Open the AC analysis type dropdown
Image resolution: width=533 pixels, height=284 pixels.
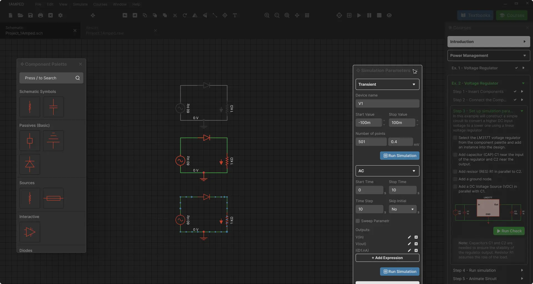point(388,171)
